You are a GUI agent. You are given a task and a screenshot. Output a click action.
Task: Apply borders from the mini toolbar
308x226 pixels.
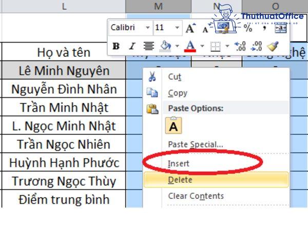(215, 47)
